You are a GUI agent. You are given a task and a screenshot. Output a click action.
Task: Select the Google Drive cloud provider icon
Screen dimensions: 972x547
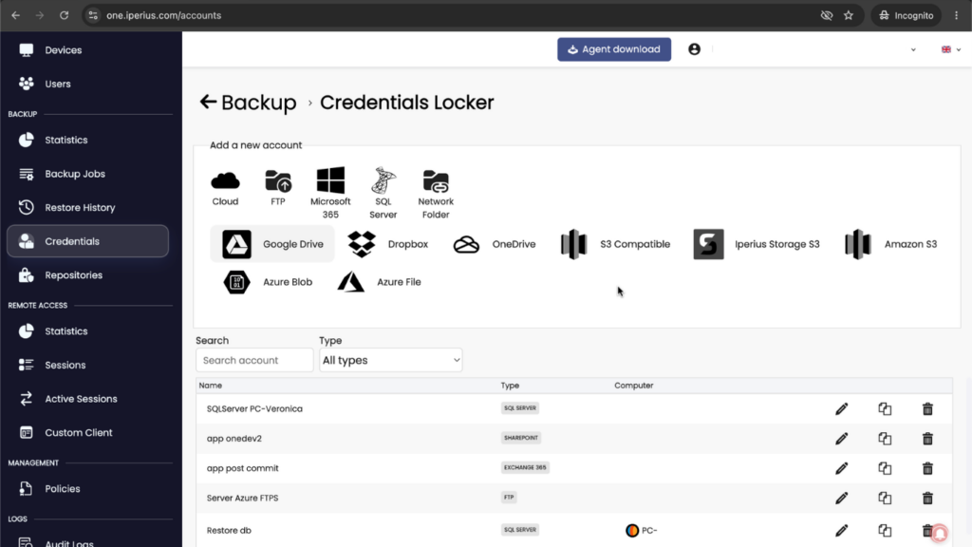[236, 244]
